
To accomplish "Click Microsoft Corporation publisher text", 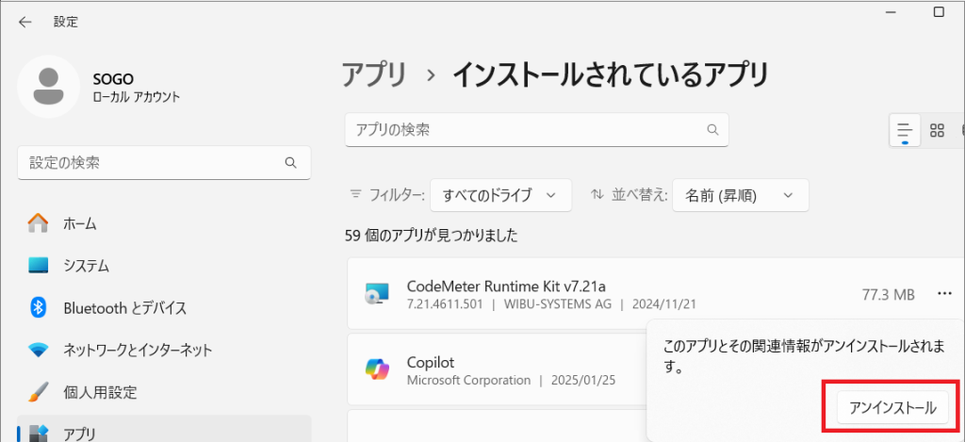I will coord(469,380).
